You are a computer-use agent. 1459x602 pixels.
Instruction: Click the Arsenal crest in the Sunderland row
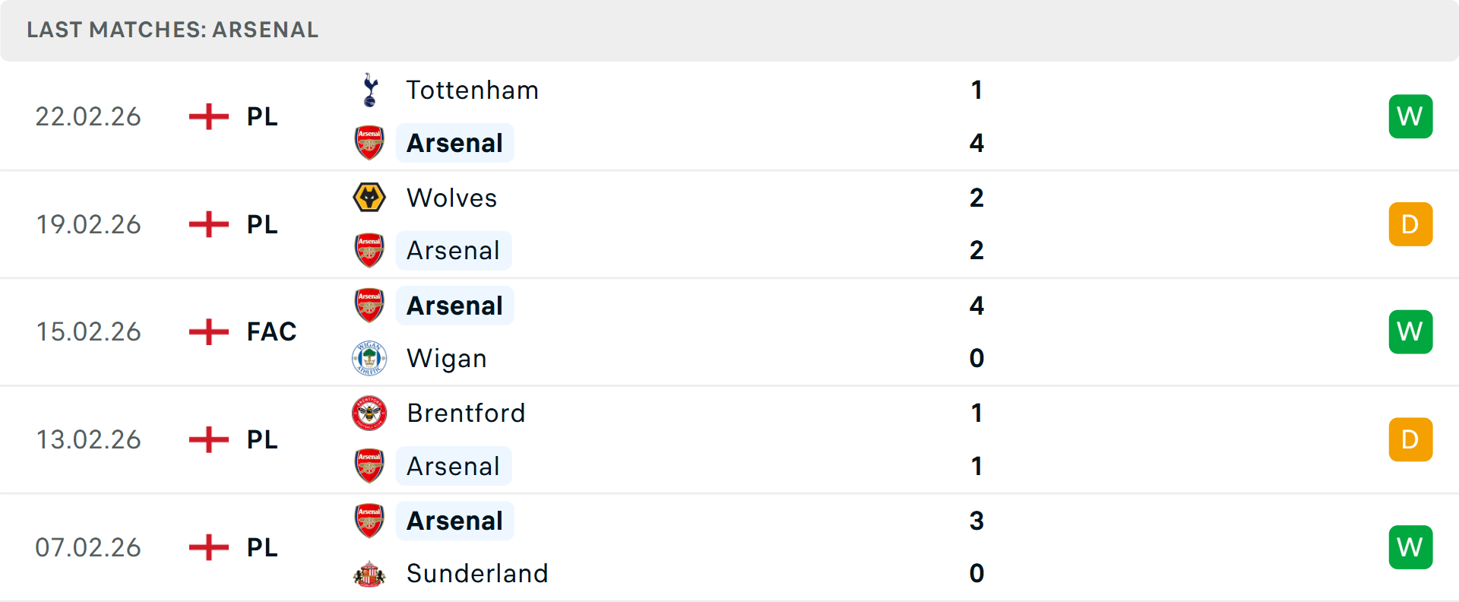click(369, 521)
